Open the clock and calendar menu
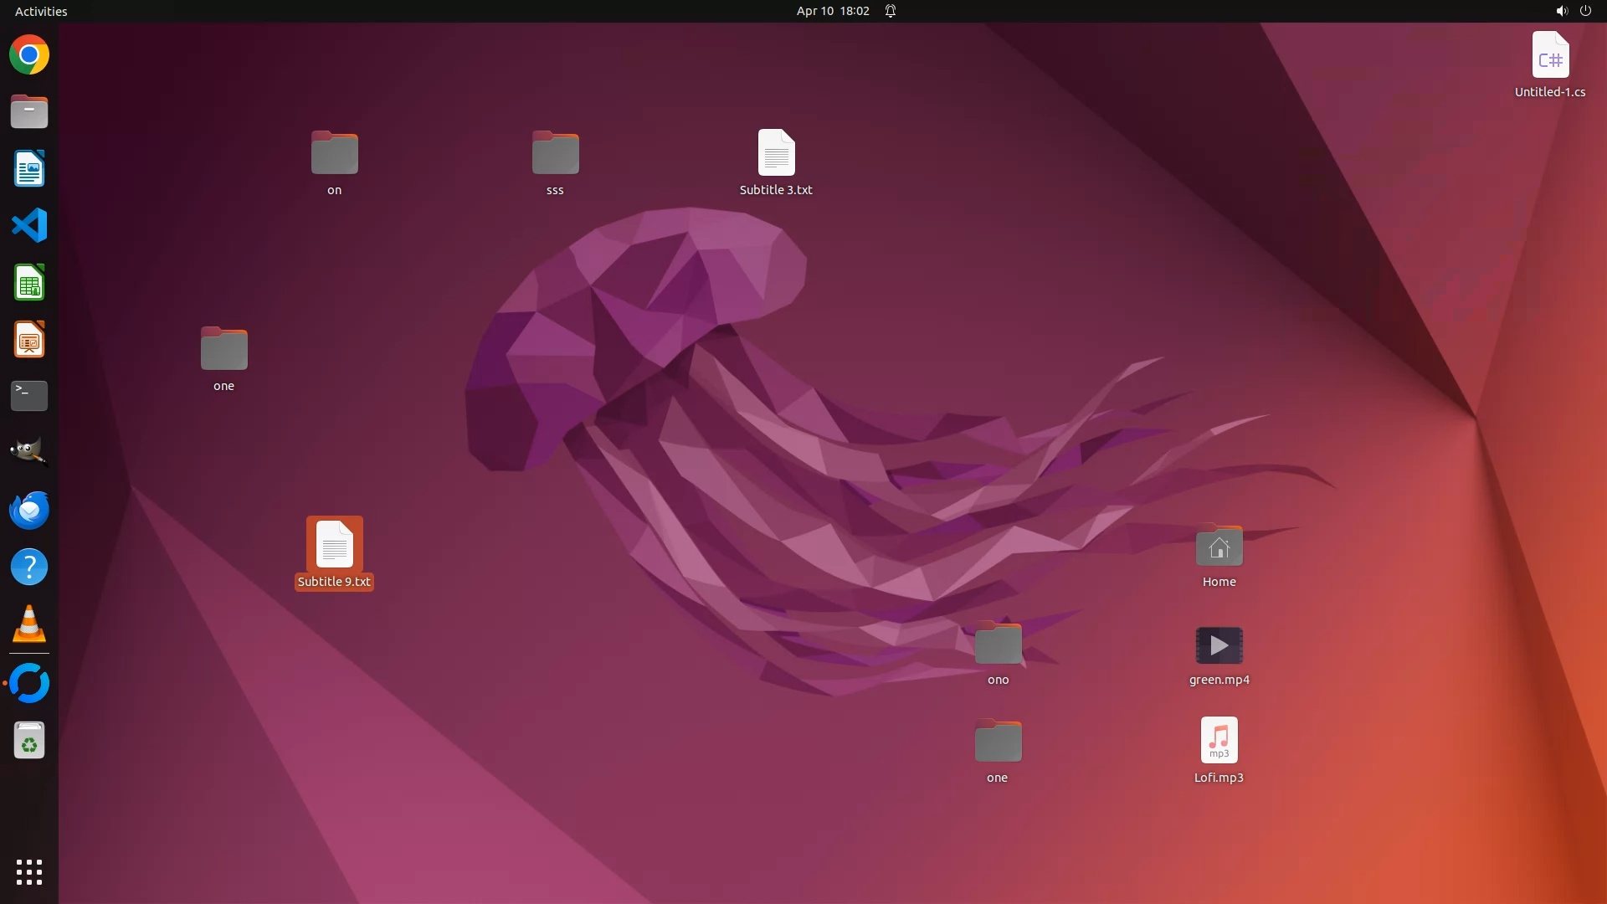 832,11
